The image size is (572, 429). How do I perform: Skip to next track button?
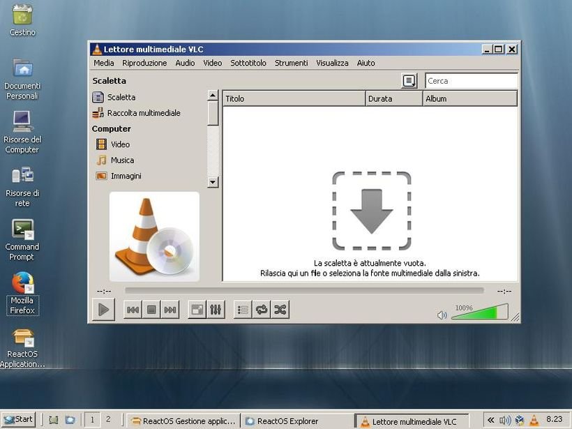click(x=170, y=310)
